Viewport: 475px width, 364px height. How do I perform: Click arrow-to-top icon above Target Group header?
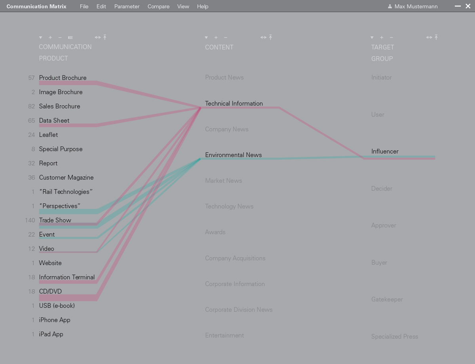pyautogui.click(x=436, y=37)
